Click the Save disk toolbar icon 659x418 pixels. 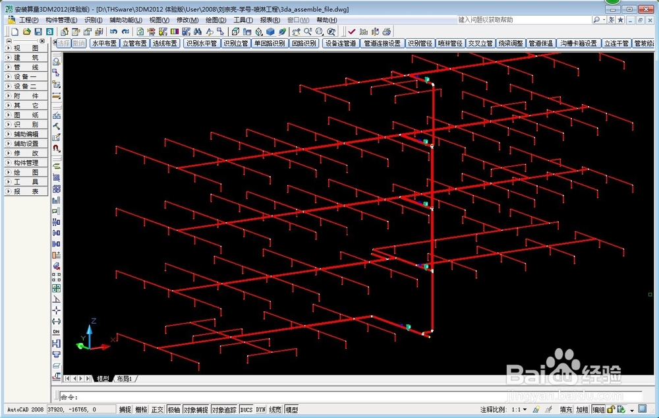[x=38, y=32]
